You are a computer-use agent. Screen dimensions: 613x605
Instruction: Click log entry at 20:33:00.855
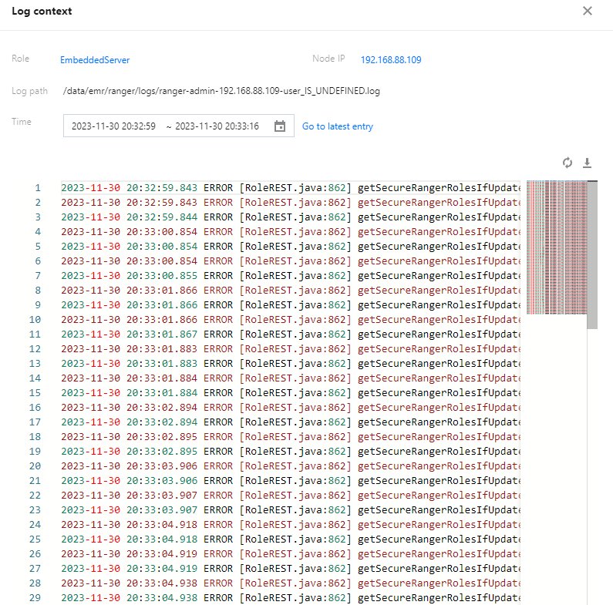tap(289, 275)
